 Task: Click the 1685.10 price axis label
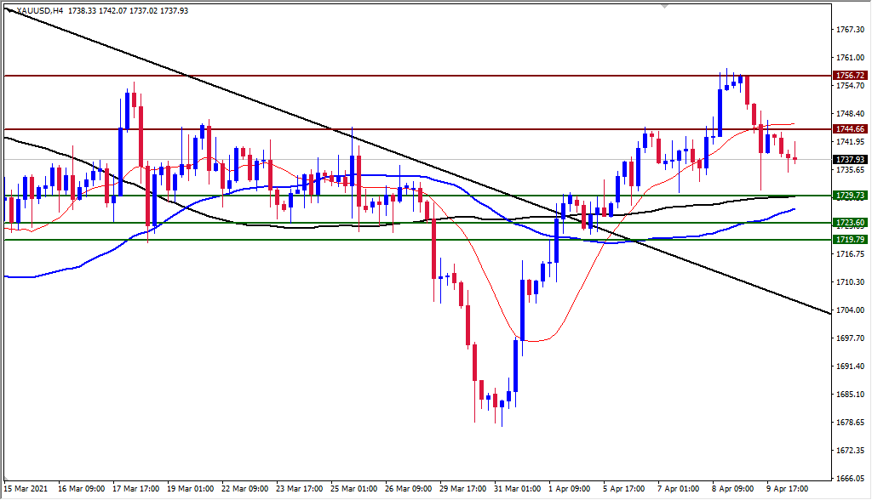point(851,395)
